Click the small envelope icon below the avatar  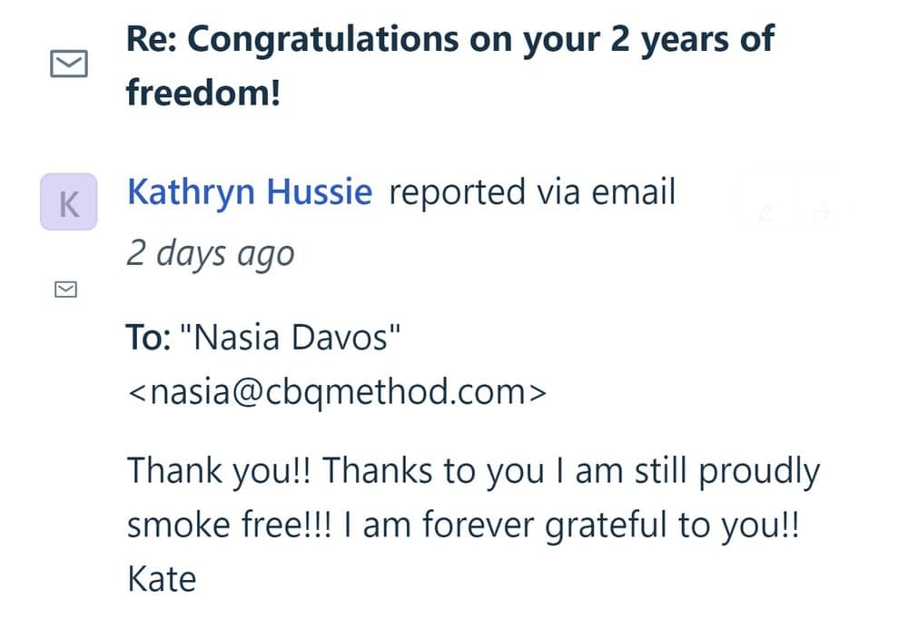(66, 289)
